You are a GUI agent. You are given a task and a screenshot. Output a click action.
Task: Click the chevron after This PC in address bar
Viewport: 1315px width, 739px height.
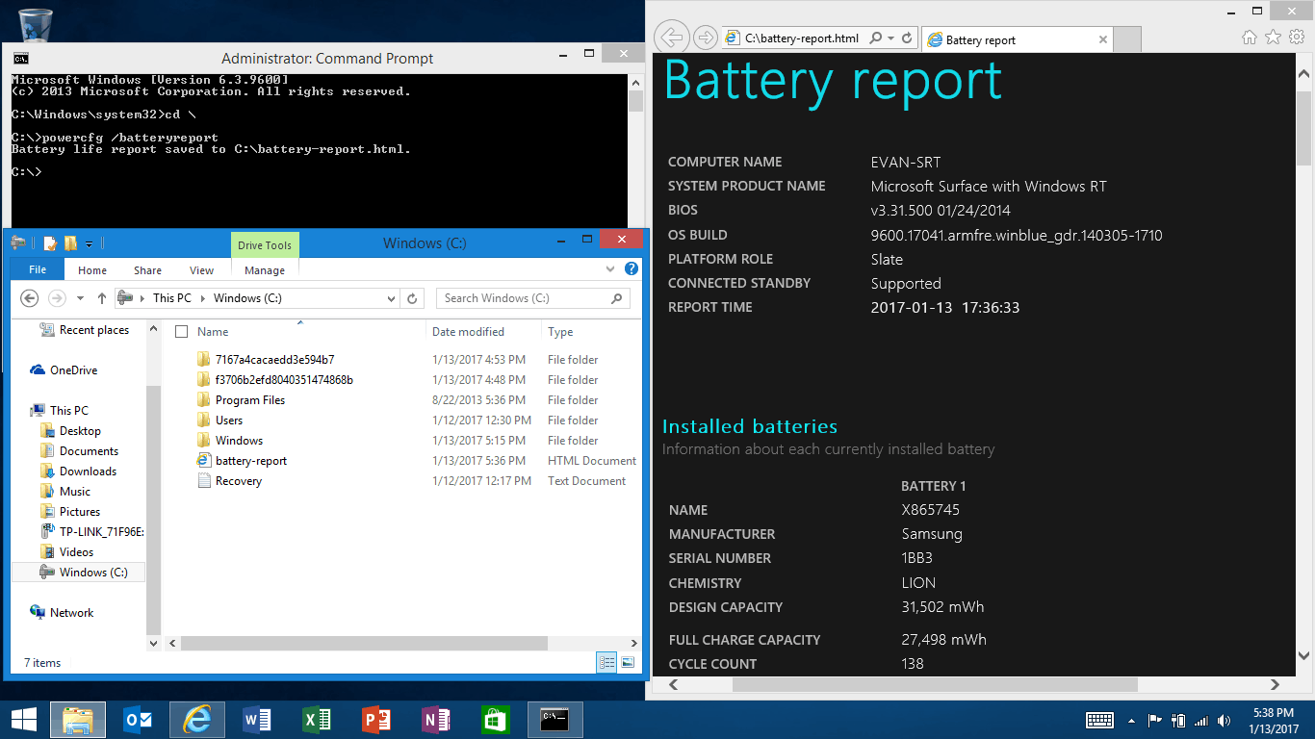pyautogui.click(x=202, y=298)
